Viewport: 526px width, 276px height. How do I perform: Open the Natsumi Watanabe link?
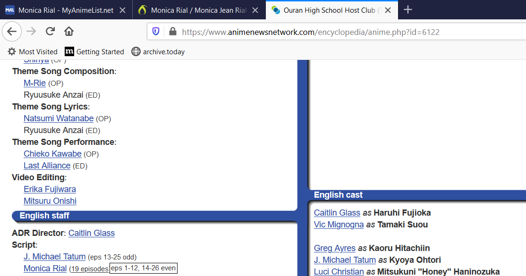tap(59, 118)
